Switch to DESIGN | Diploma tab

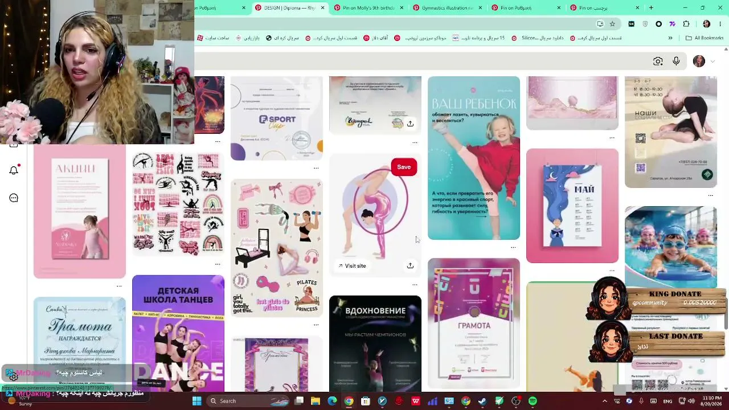(289, 8)
